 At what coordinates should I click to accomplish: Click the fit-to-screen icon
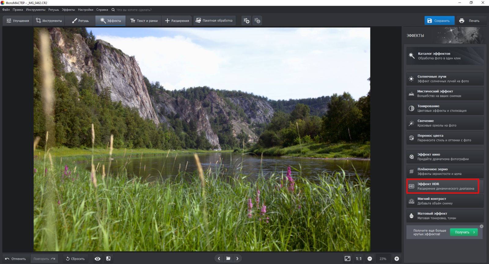click(x=347, y=259)
